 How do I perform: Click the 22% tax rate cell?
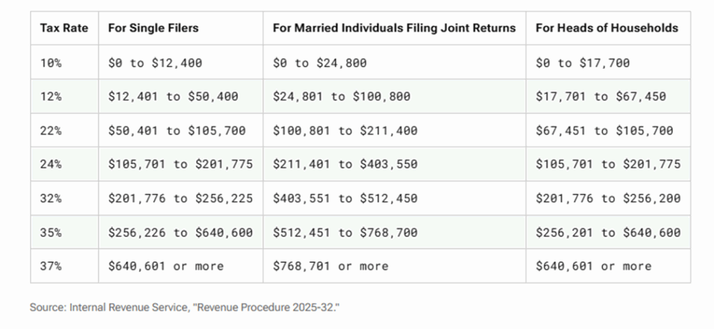coord(51,131)
